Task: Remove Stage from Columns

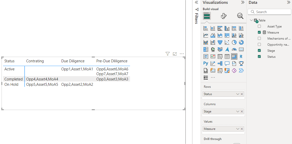Action: click(x=242, y=111)
